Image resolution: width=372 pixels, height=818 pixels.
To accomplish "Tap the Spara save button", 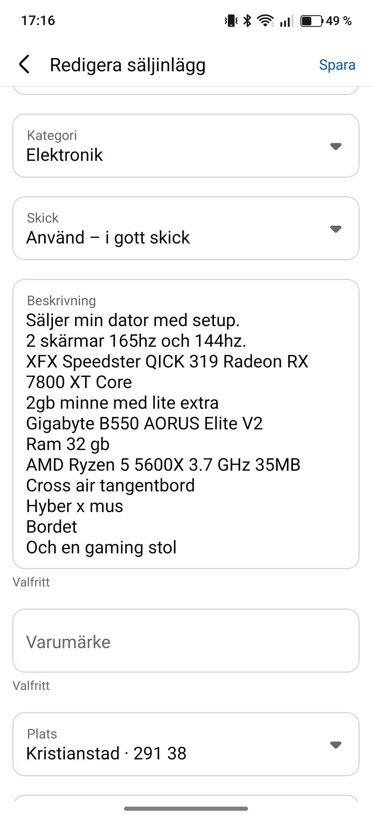I will [x=337, y=65].
